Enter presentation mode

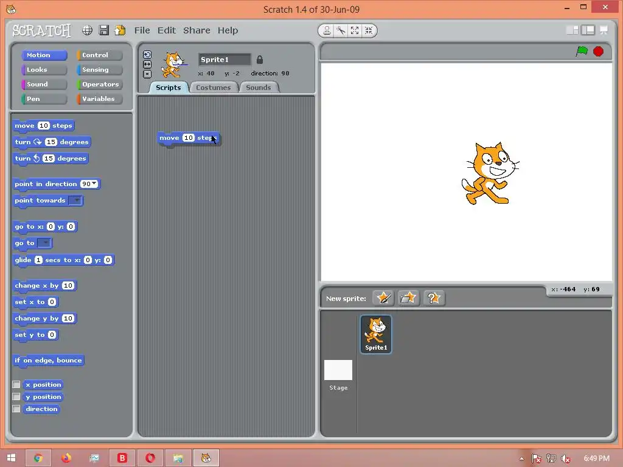tap(604, 30)
